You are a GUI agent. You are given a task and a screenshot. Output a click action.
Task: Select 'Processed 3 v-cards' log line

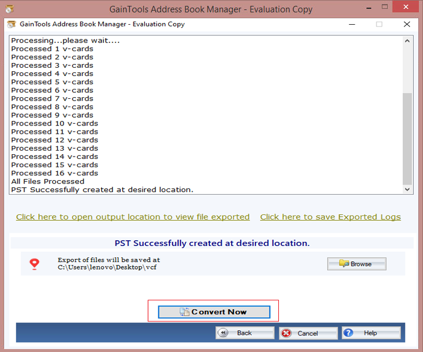point(52,65)
